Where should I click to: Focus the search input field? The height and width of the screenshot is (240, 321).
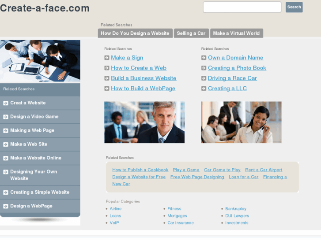(242, 7)
